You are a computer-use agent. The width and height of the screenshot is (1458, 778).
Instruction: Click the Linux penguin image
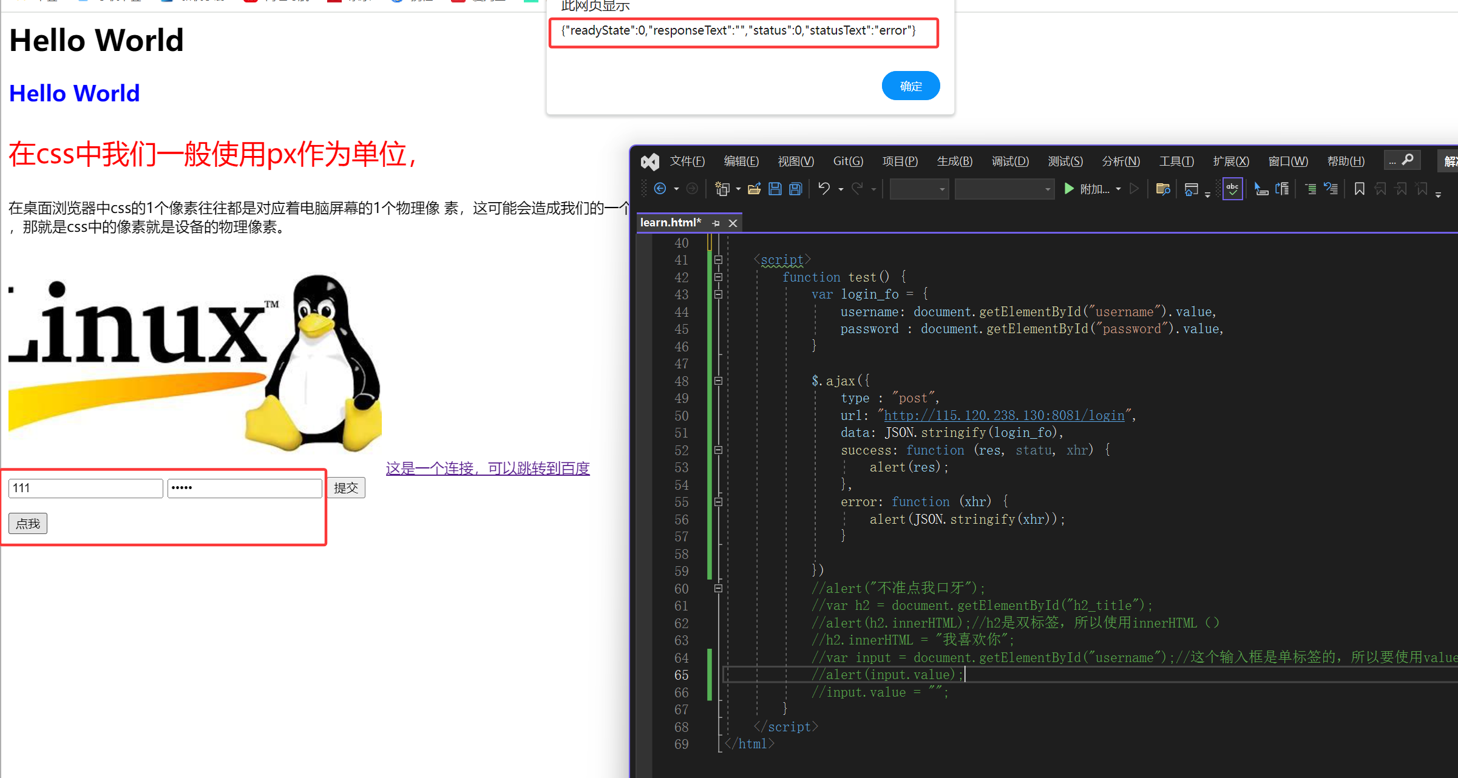pyautogui.click(x=195, y=363)
